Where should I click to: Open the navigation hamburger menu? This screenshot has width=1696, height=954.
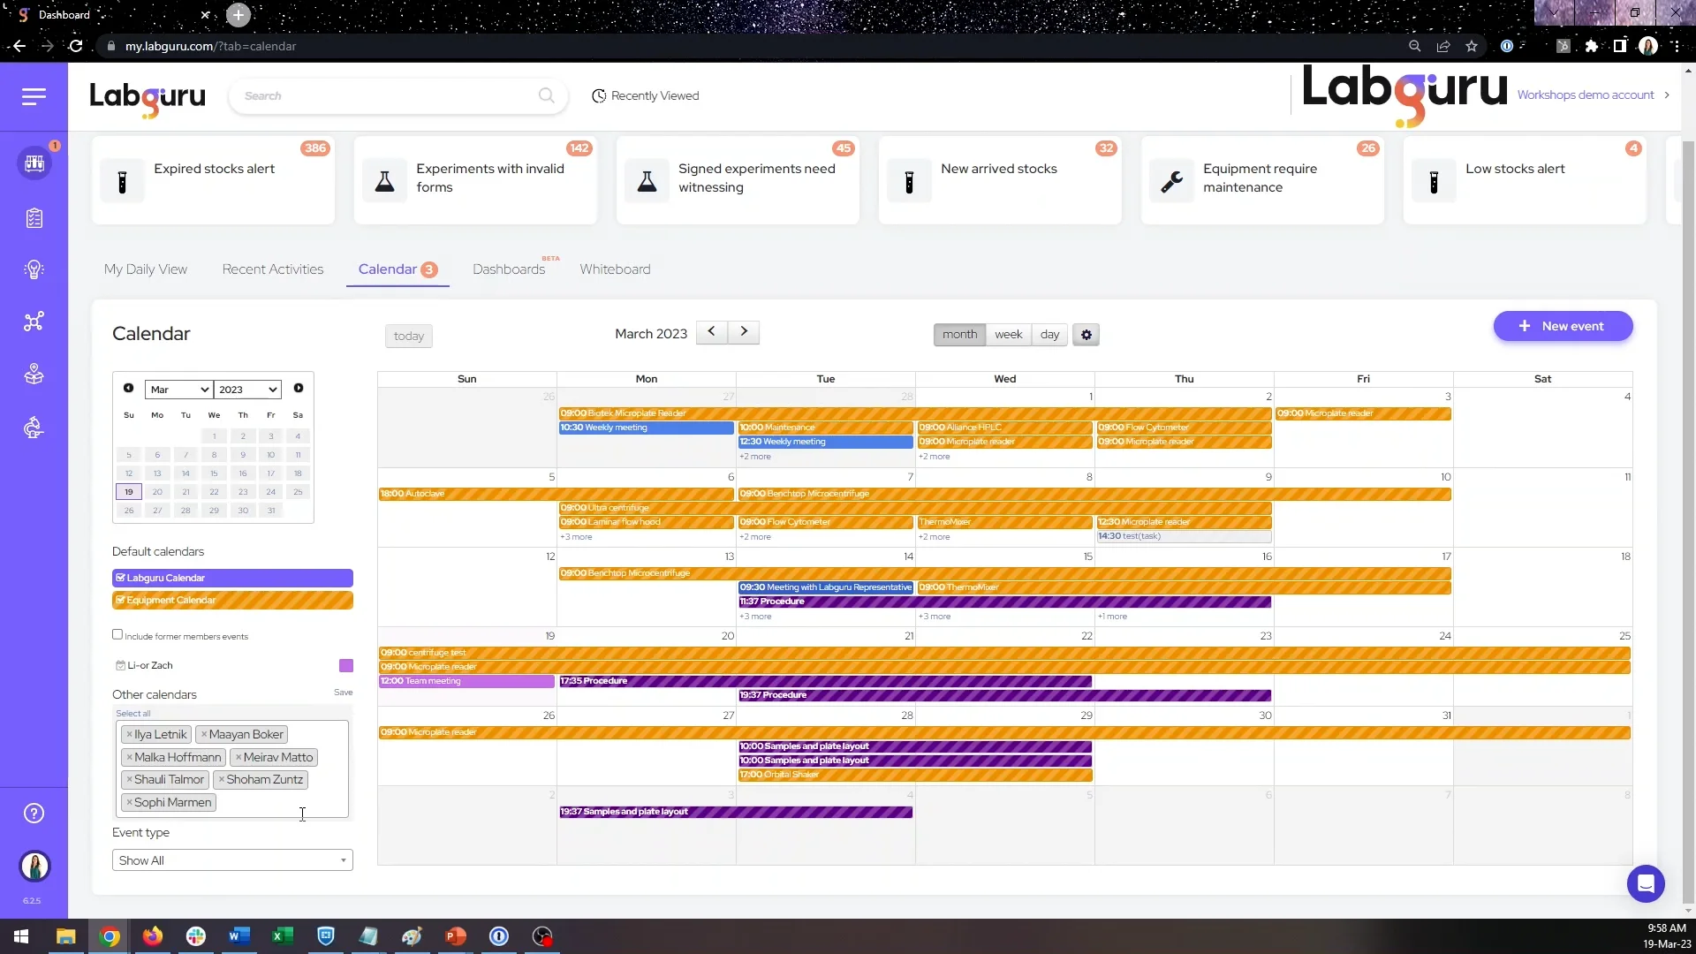pyautogui.click(x=34, y=96)
